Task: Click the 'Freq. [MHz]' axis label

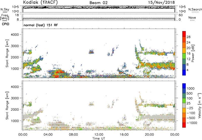Action: click(x=5, y=17)
